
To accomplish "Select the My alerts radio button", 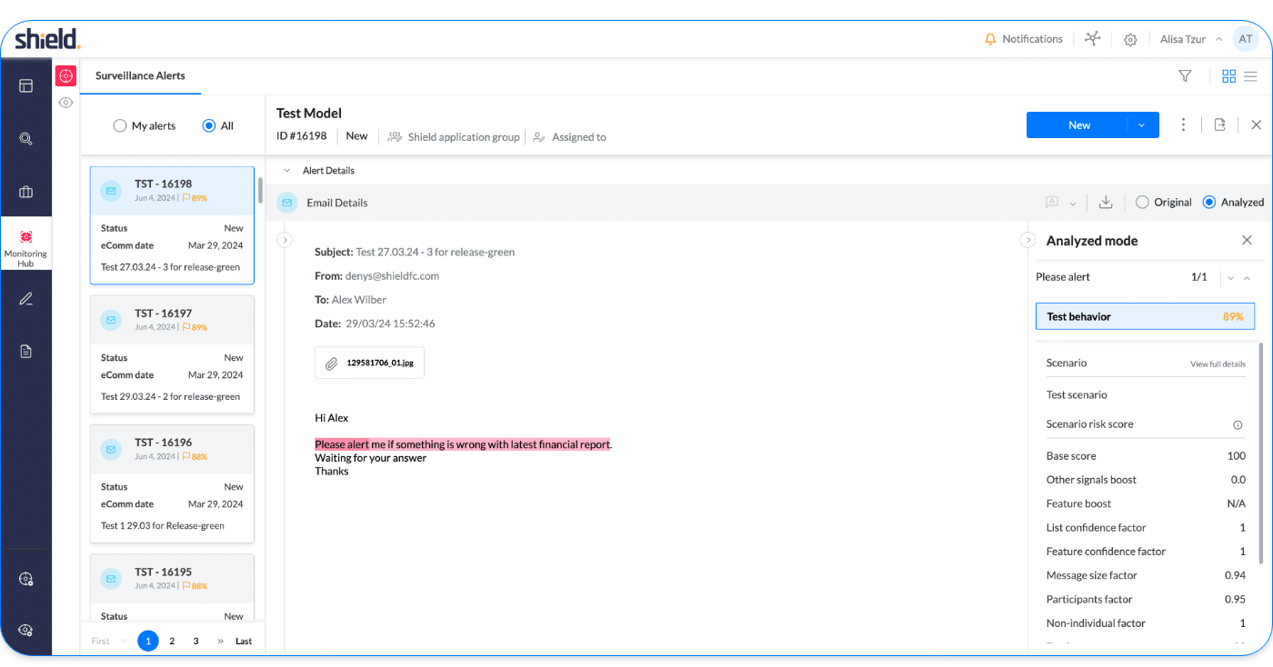I will click(x=120, y=126).
